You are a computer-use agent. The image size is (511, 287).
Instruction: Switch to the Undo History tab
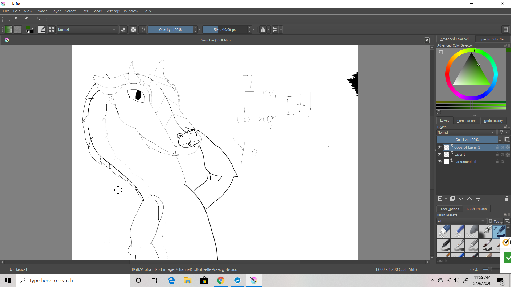point(493,121)
